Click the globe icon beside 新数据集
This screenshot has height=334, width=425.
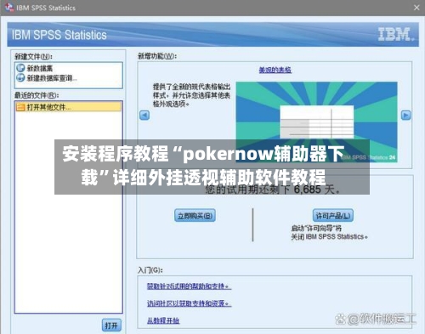tap(20, 68)
